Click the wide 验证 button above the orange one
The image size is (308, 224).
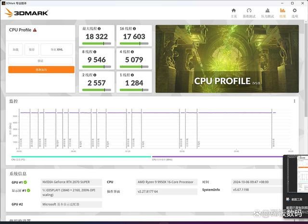(40, 61)
